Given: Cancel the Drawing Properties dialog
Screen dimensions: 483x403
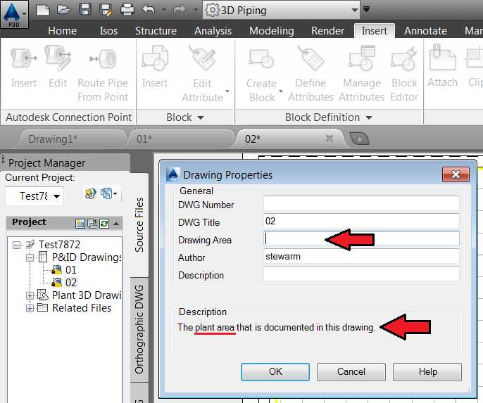Looking at the screenshot, I should [x=351, y=372].
